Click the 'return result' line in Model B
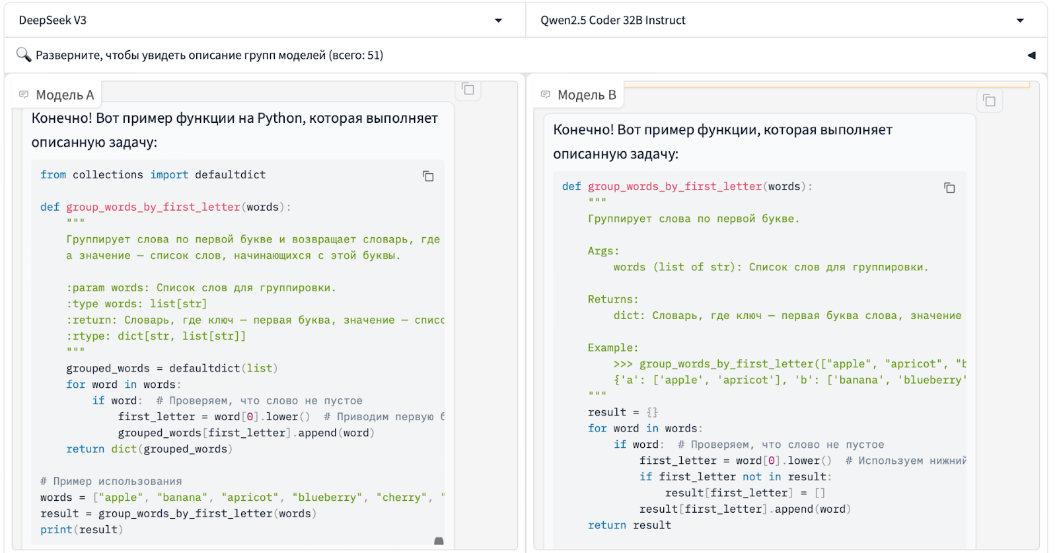This screenshot has height=553, width=1057. [630, 525]
